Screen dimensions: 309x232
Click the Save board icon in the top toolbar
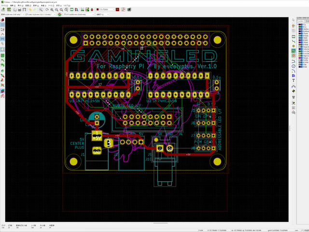[2, 10]
